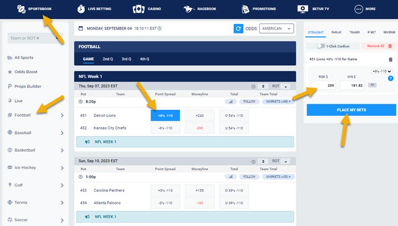
Task: Open the Racebook horse icon
Action: coord(189,9)
